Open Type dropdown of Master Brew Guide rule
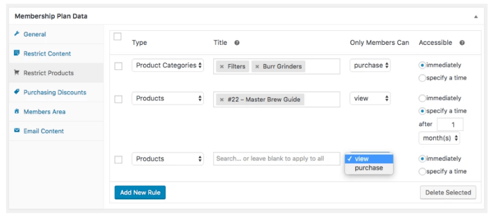The image size is (493, 219). (167, 98)
